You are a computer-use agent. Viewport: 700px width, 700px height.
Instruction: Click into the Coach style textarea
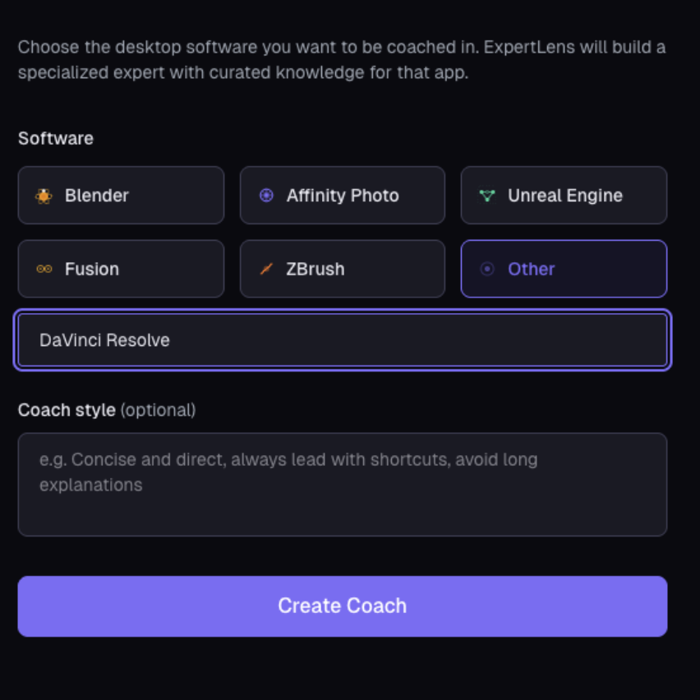[343, 485]
